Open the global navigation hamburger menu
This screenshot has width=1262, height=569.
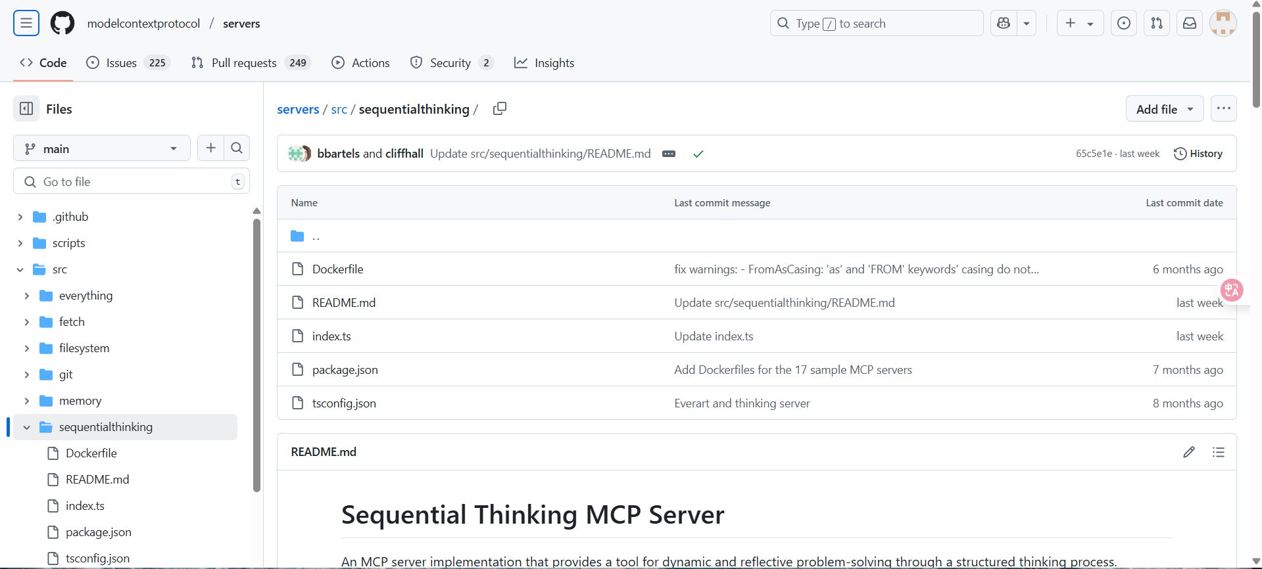26,24
